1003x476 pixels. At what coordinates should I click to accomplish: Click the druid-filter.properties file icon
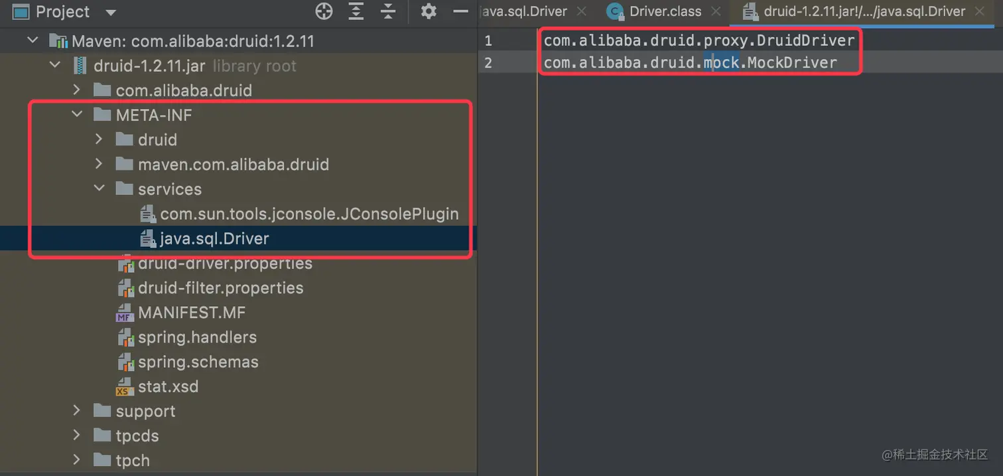point(125,288)
